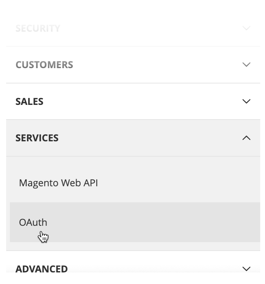265x284 pixels.
Task: Click the Magento Web API text label
Action: coord(58,183)
